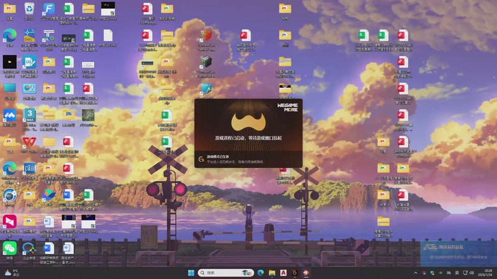
Task: Open the teal cube connector shortcut
Action: (x=206, y=89)
